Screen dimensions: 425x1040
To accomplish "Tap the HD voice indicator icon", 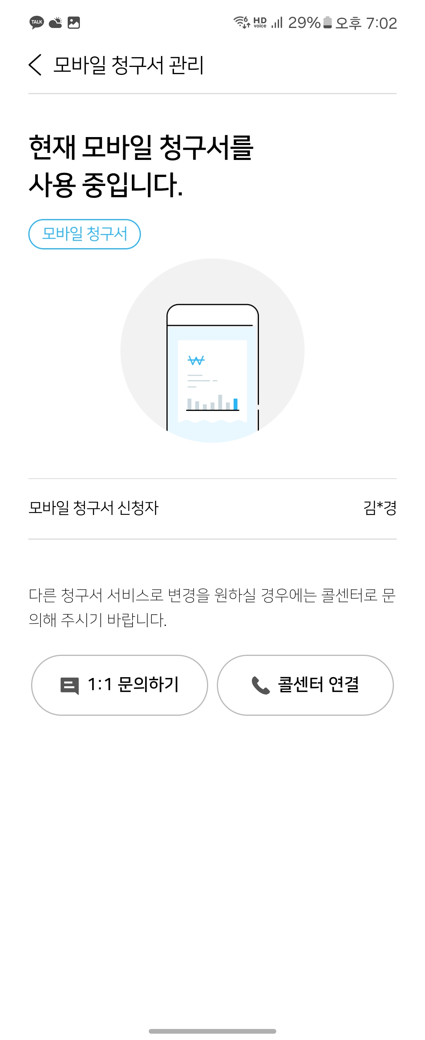I will (x=260, y=22).
